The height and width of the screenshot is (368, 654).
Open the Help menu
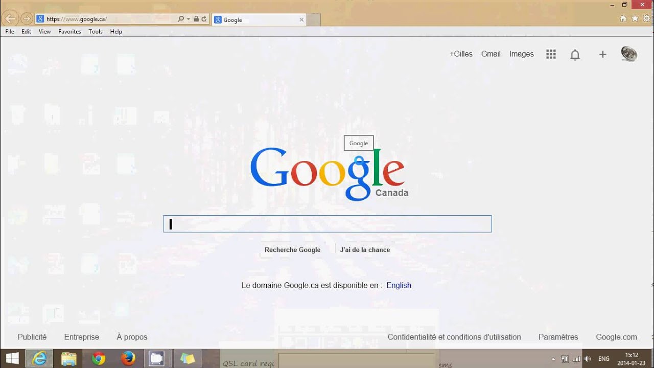[116, 32]
